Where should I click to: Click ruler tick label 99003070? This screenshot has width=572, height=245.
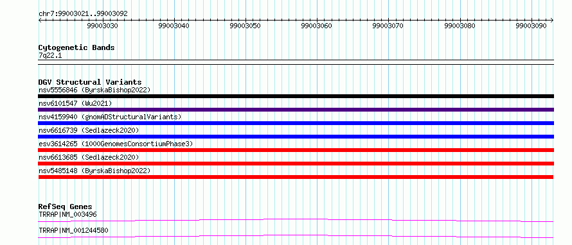(x=388, y=26)
